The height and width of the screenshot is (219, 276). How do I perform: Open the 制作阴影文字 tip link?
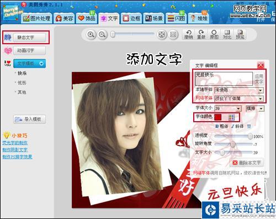[15, 150]
